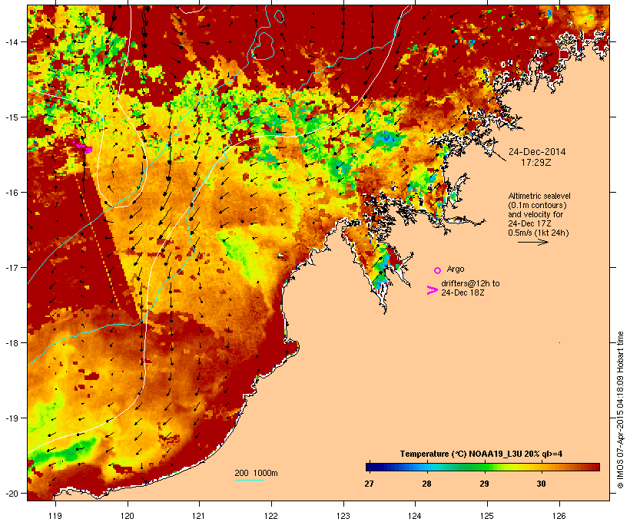The height and width of the screenshot is (522, 630).
Task: Click the latitude label '-18'
Action: [x=12, y=343]
